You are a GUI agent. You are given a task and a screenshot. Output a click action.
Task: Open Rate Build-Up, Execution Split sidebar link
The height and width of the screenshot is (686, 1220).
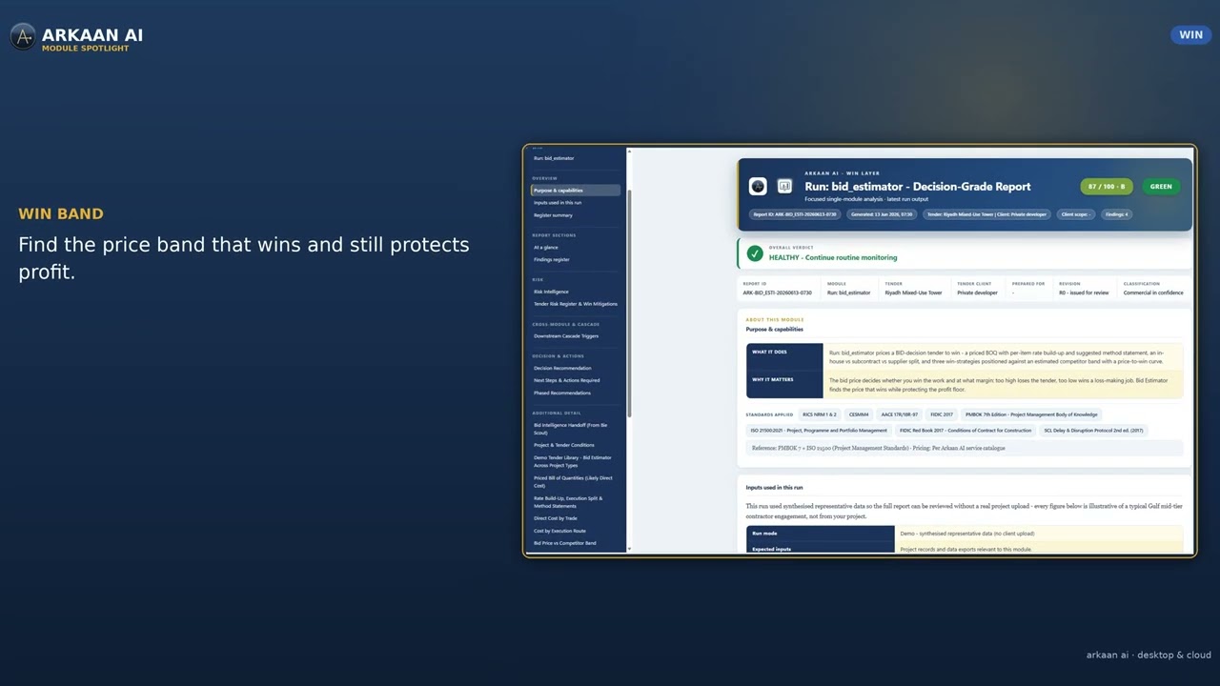(568, 501)
